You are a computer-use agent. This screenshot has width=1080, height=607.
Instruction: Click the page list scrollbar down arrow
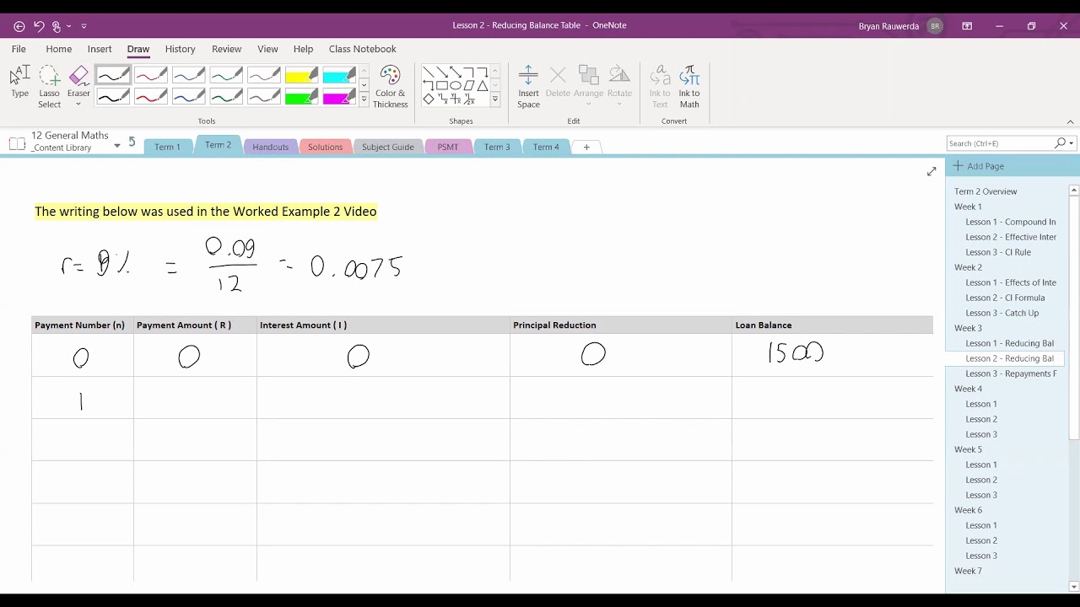[1074, 587]
